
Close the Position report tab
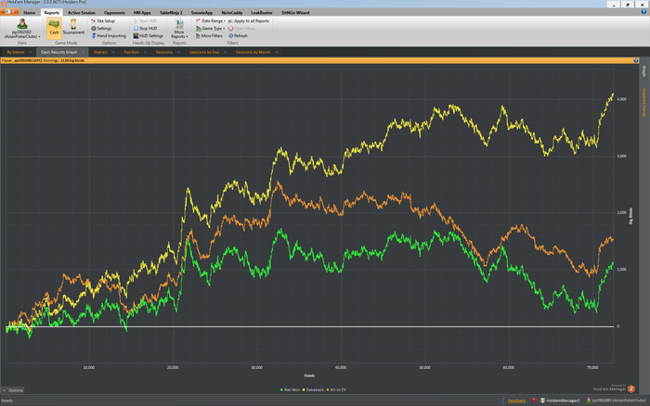[x=145, y=52]
